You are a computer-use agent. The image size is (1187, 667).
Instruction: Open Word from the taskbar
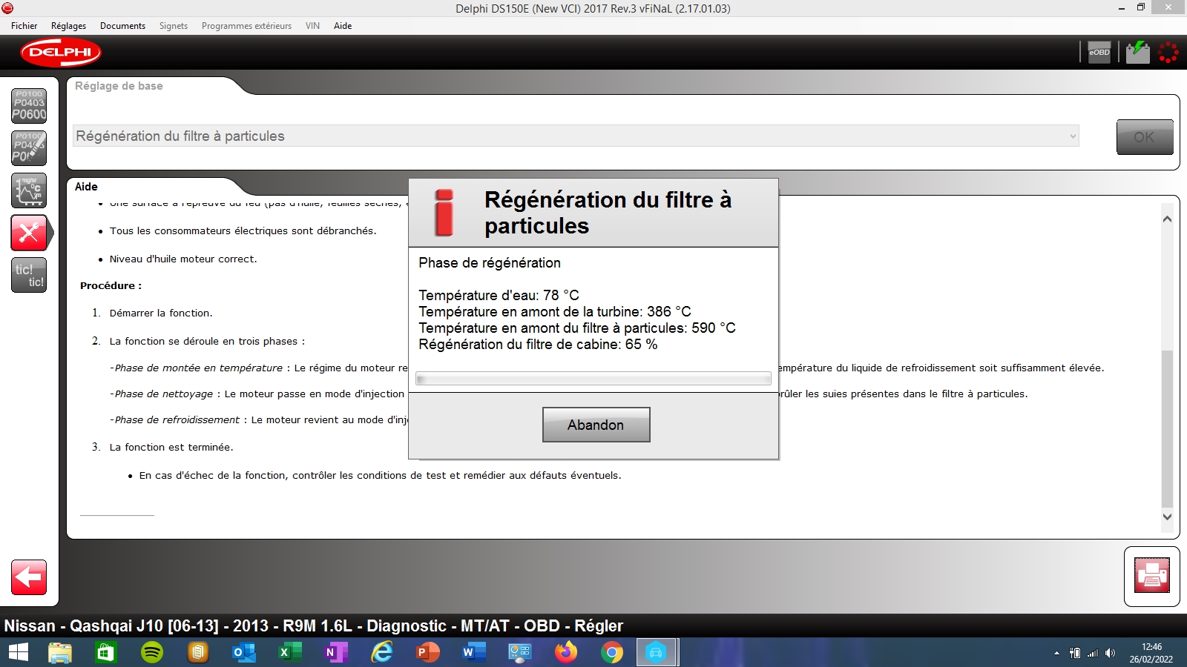473,652
